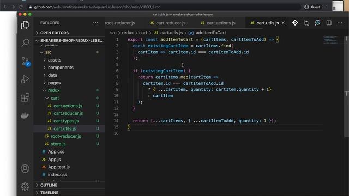This screenshot has height=196, width=349.
Task: Expand the assets folder
Action: pyautogui.click(x=69, y=60)
